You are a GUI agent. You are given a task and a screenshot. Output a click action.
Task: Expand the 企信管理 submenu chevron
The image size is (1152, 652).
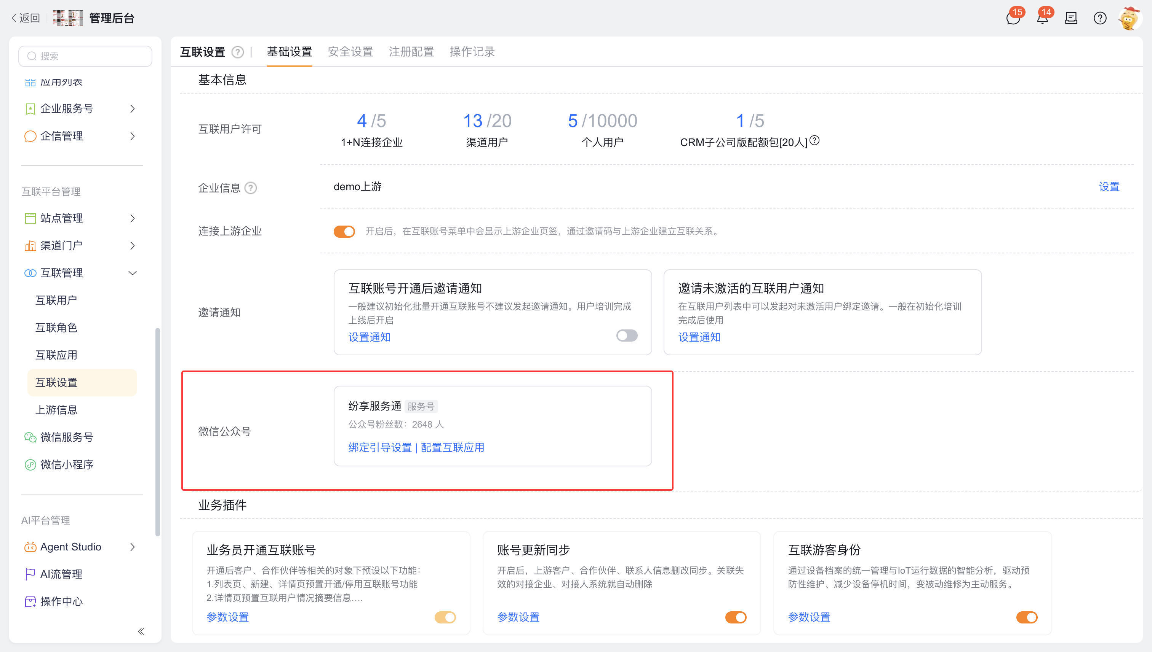click(132, 136)
